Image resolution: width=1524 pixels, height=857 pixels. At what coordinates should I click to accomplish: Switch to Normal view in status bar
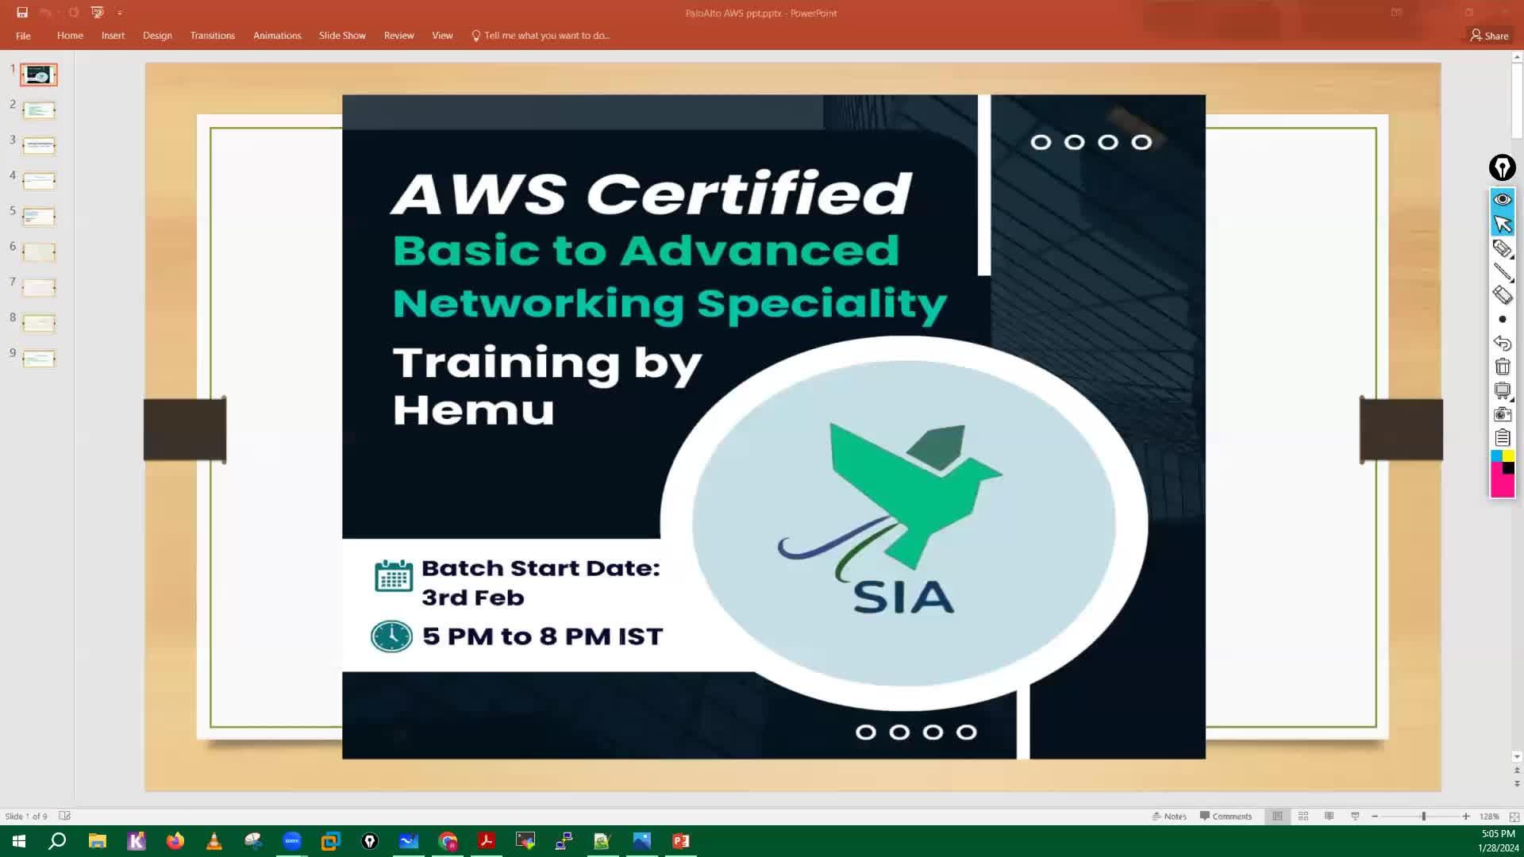coord(1277,816)
